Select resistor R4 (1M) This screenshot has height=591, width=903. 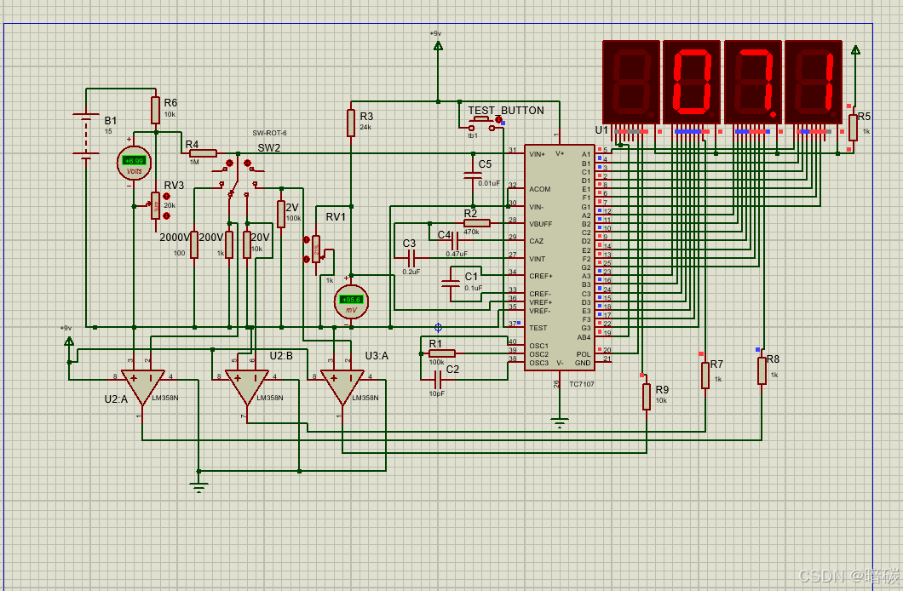click(202, 153)
